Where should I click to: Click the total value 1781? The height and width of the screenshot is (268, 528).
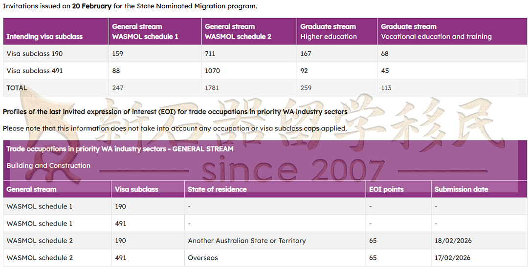(212, 88)
